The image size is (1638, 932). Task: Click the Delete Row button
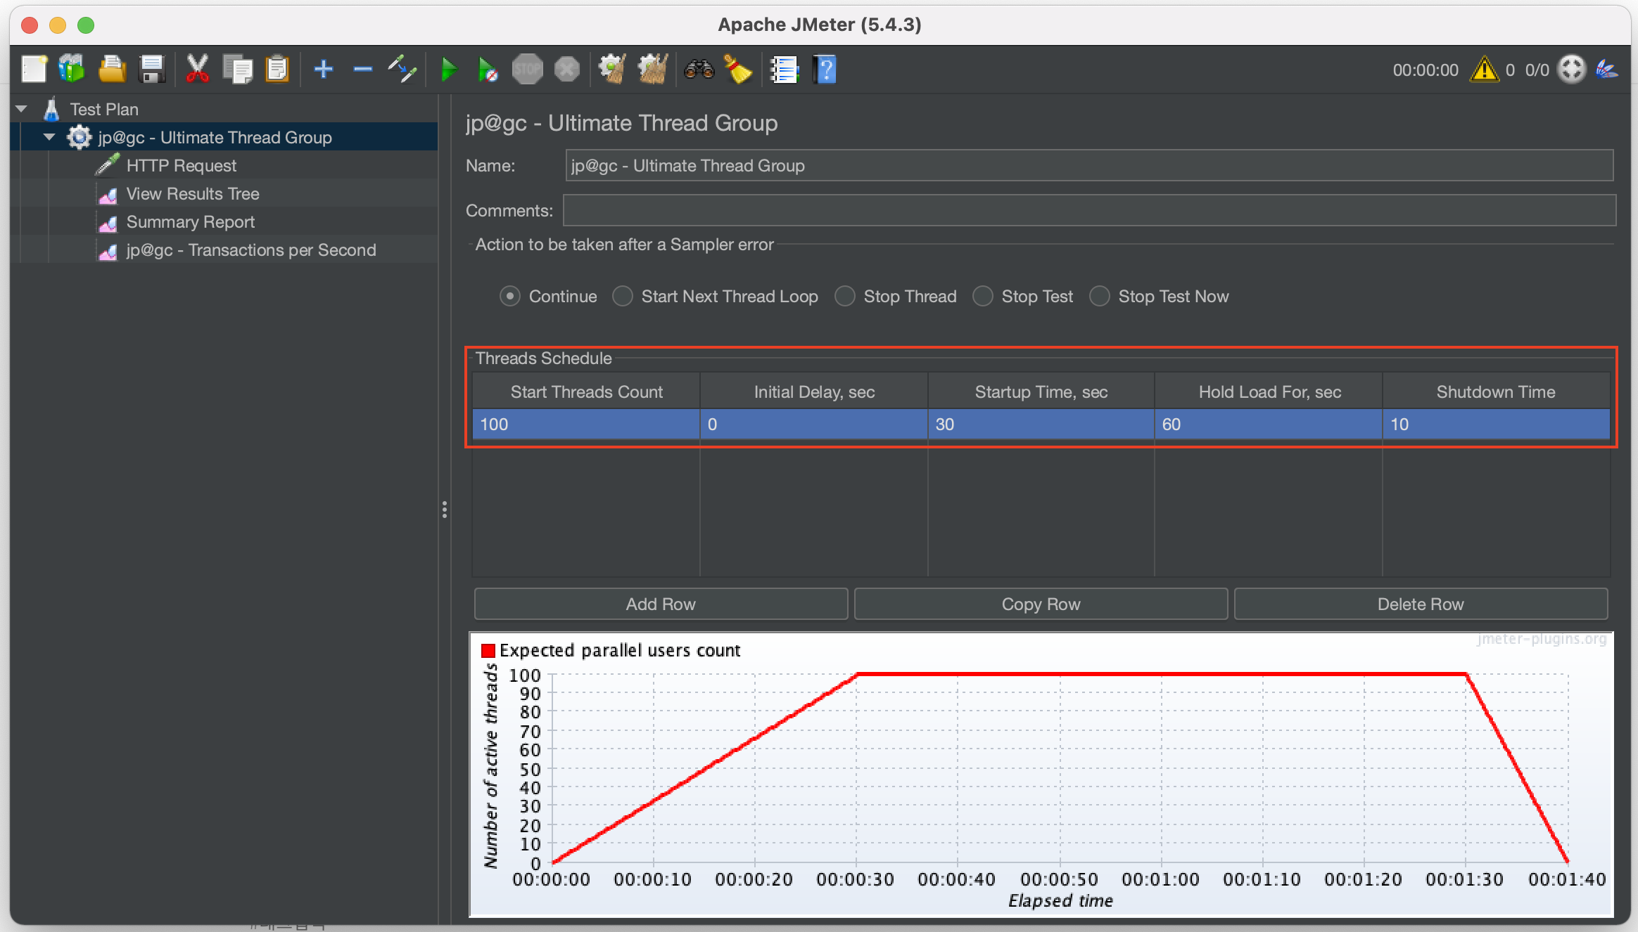[1421, 604]
